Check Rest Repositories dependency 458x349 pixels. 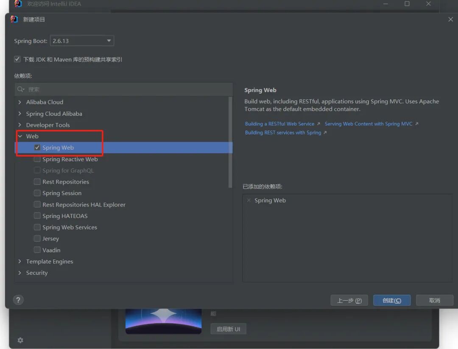pyautogui.click(x=37, y=181)
